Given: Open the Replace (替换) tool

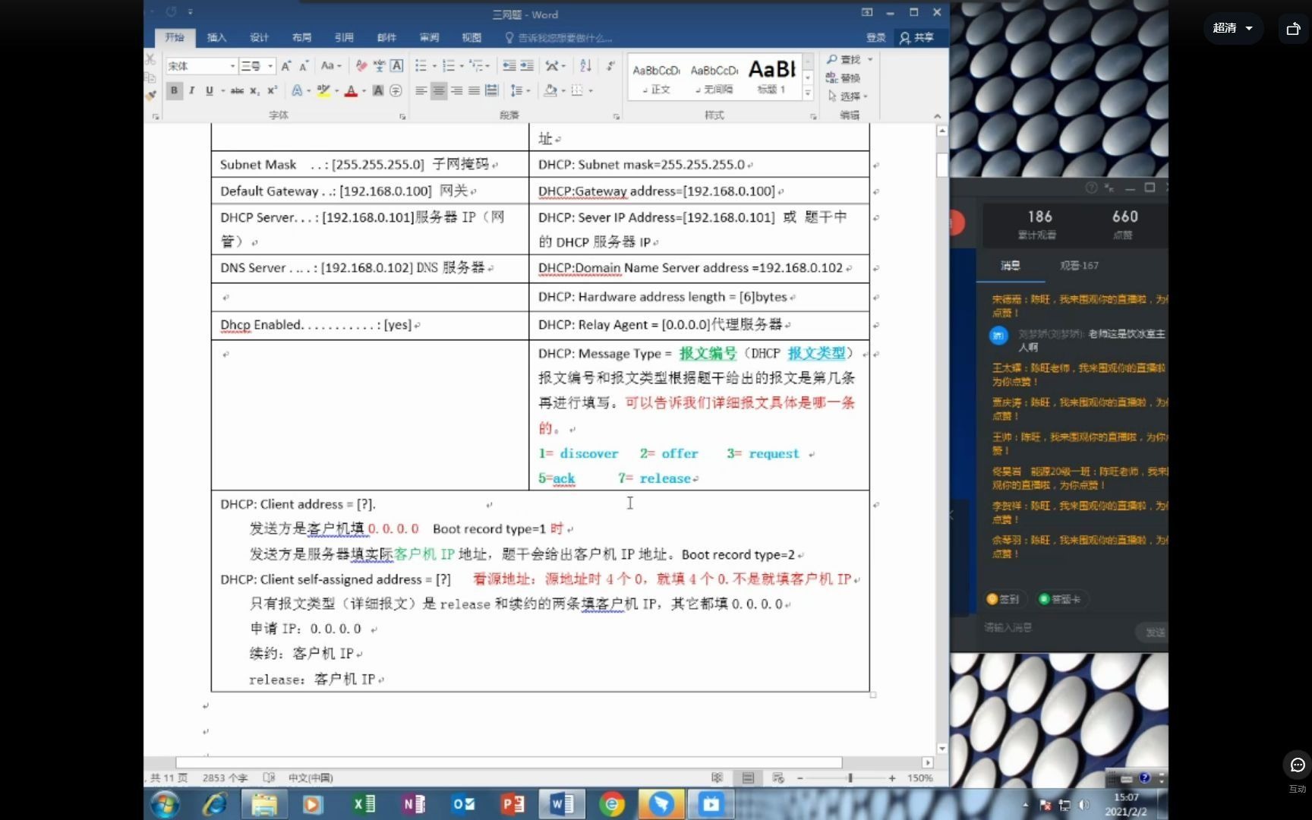Looking at the screenshot, I should pyautogui.click(x=845, y=77).
